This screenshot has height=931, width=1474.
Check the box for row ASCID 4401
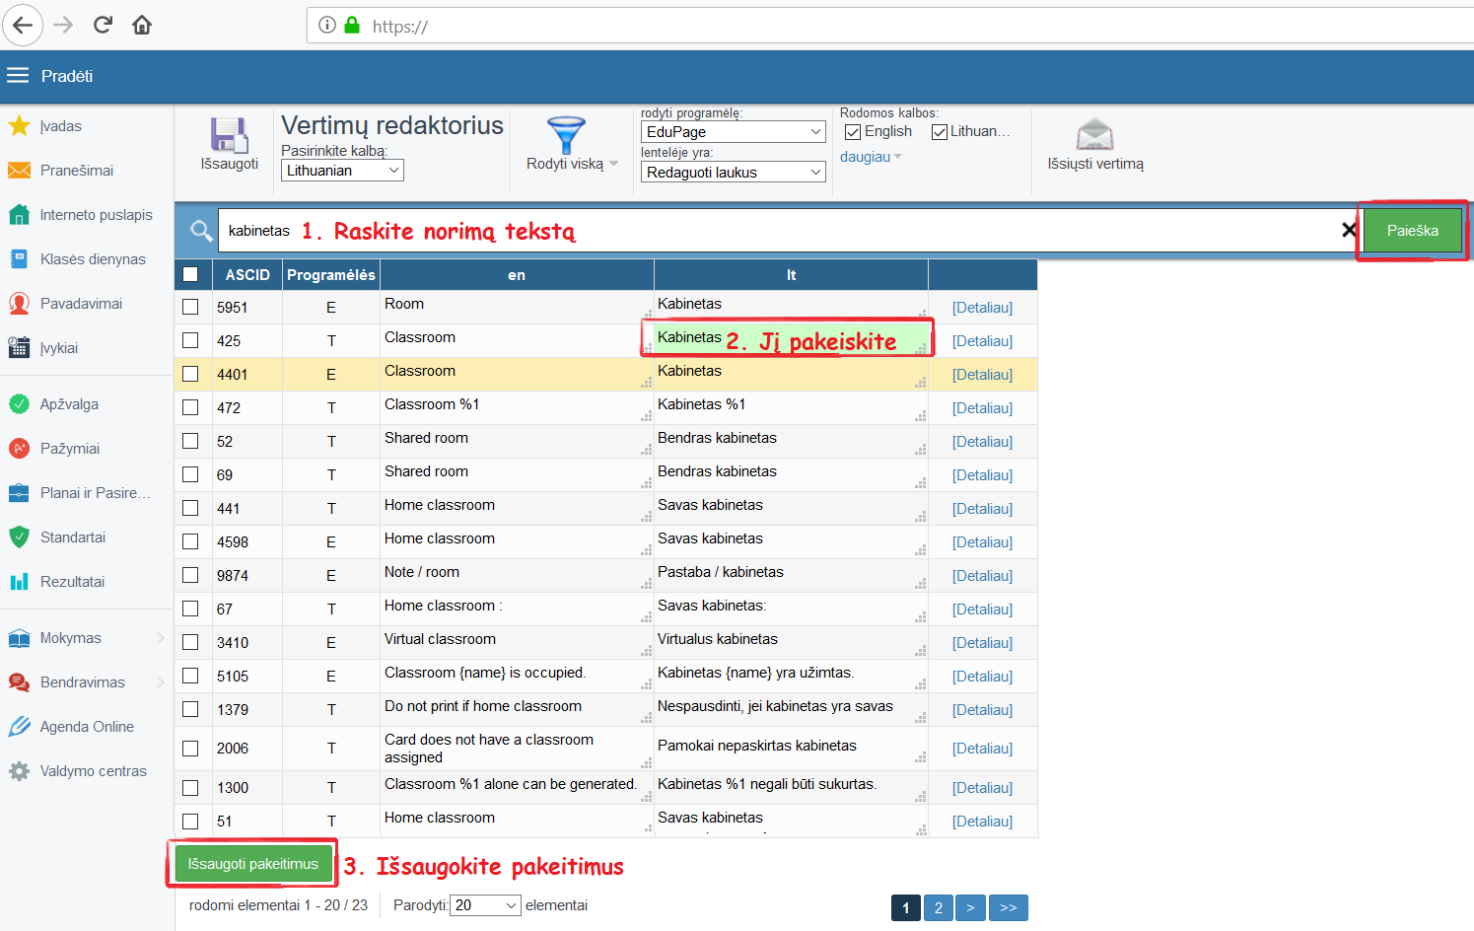tap(190, 374)
